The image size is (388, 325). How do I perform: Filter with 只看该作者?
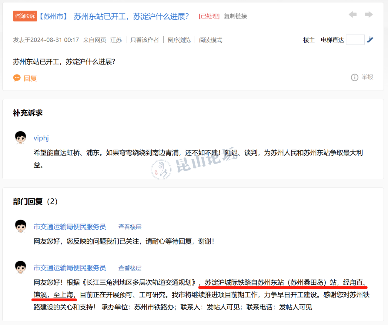(x=144, y=40)
